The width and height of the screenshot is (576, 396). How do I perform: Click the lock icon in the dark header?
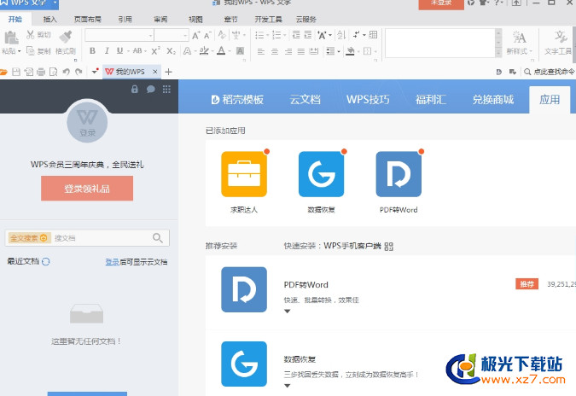135,89
